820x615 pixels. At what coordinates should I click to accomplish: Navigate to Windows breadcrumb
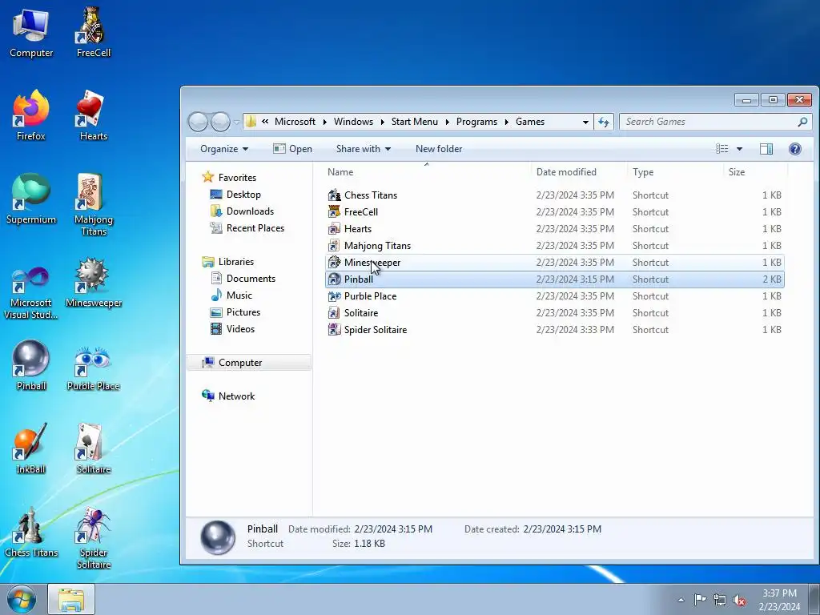[x=353, y=122]
